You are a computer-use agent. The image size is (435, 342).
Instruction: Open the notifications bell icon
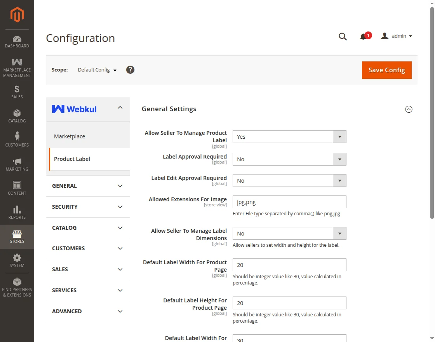click(x=363, y=37)
